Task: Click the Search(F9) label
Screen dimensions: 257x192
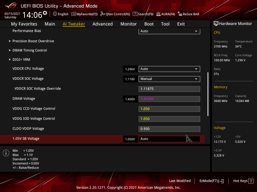Action: [146, 14]
